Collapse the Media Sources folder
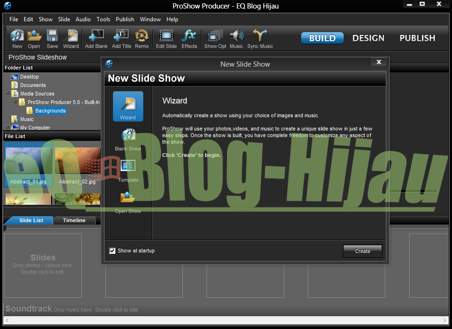 [8, 94]
